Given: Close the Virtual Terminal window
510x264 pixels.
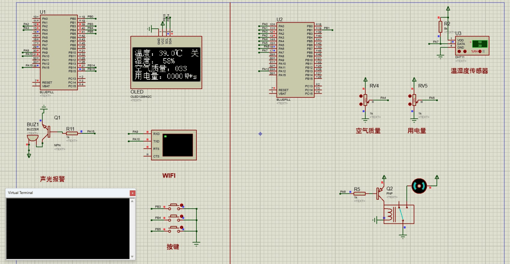Looking at the screenshot, I should [x=132, y=193].
